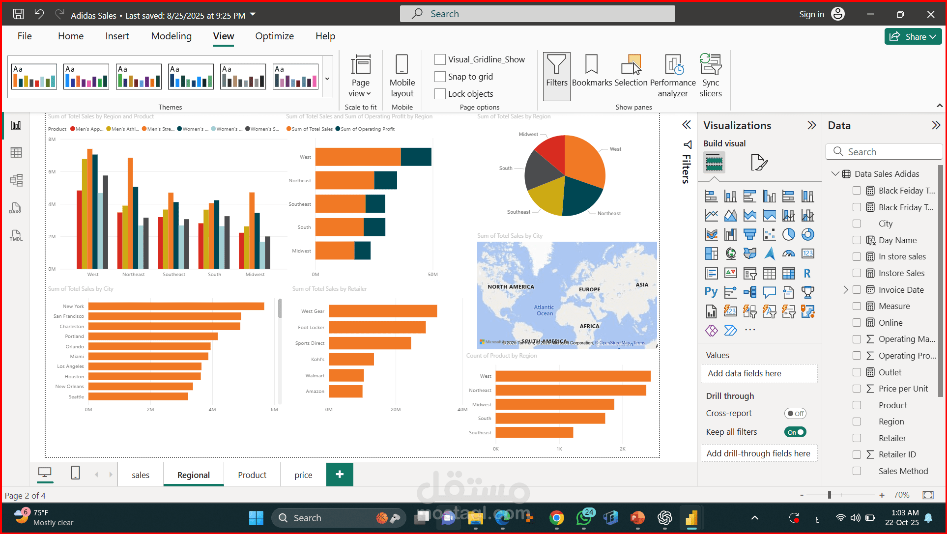Viewport: 947px width, 534px height.
Task: Expand the Invoice Date field hierarchy
Action: [x=845, y=290]
